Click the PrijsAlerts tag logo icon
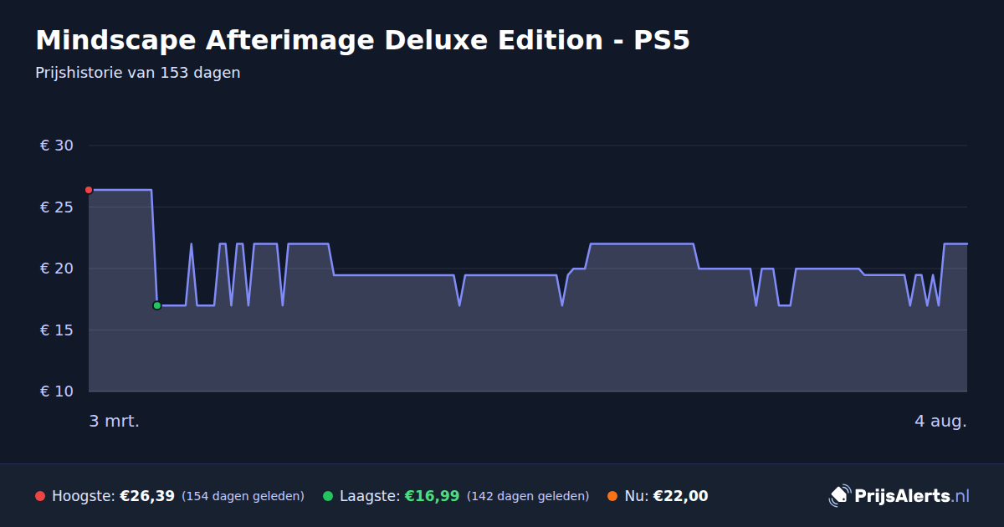Image resolution: width=1004 pixels, height=527 pixels. (839, 495)
